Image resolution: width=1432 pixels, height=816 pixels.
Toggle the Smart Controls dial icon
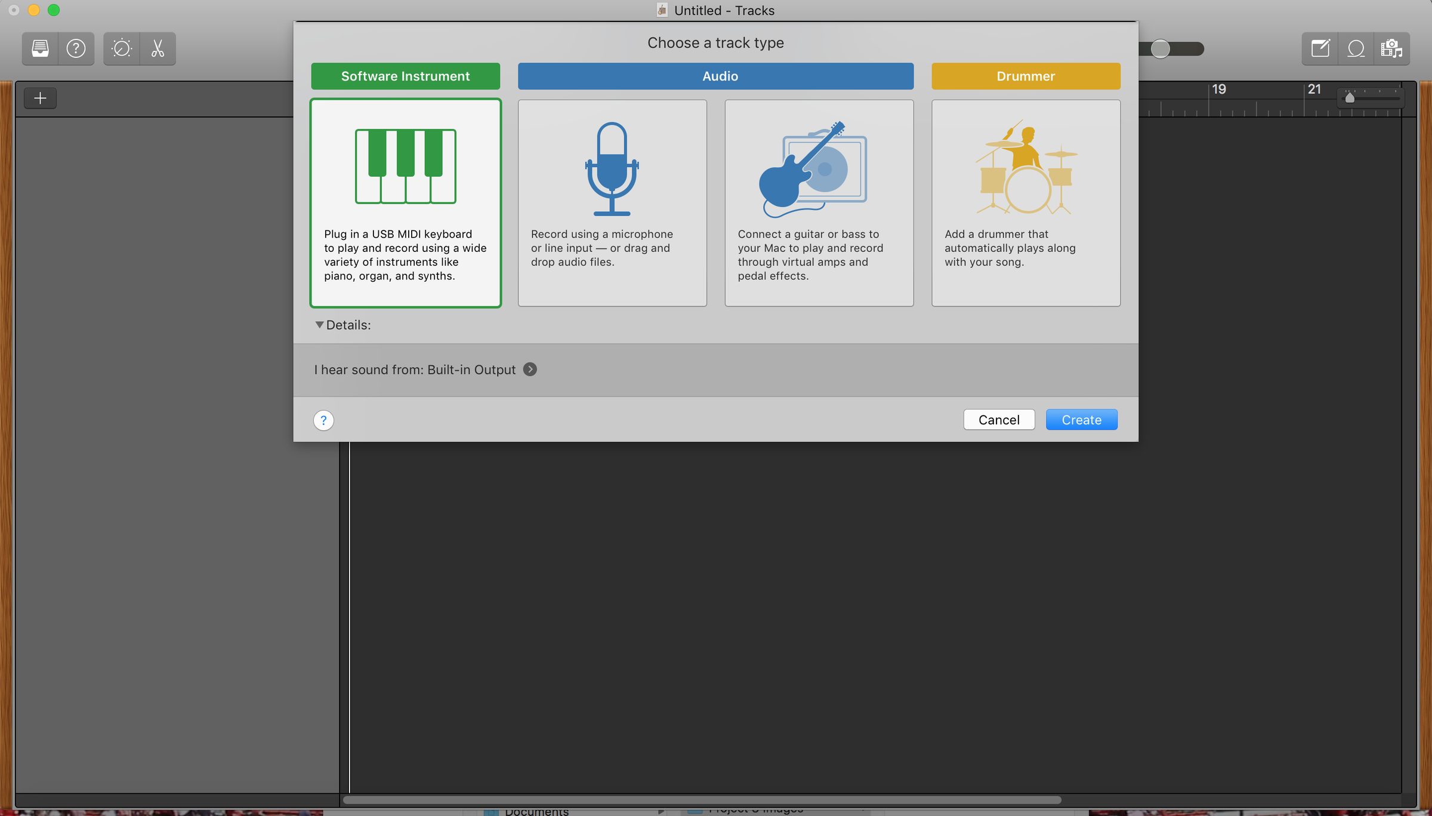click(x=122, y=48)
